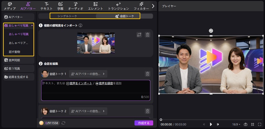Click the 会話トーク 2 female avatar
The image size is (265, 129).
[x=45, y=111]
